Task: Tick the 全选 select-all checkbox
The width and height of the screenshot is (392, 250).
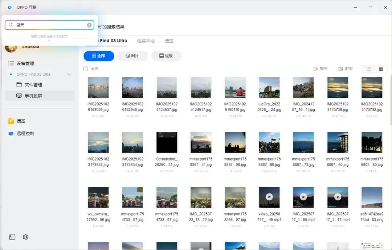Action: coord(86,68)
